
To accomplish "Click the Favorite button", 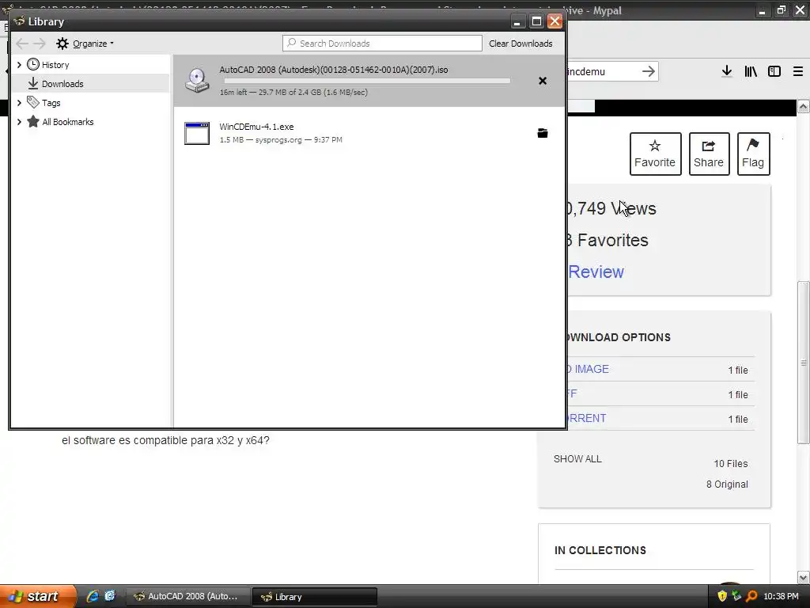I will pyautogui.click(x=655, y=154).
